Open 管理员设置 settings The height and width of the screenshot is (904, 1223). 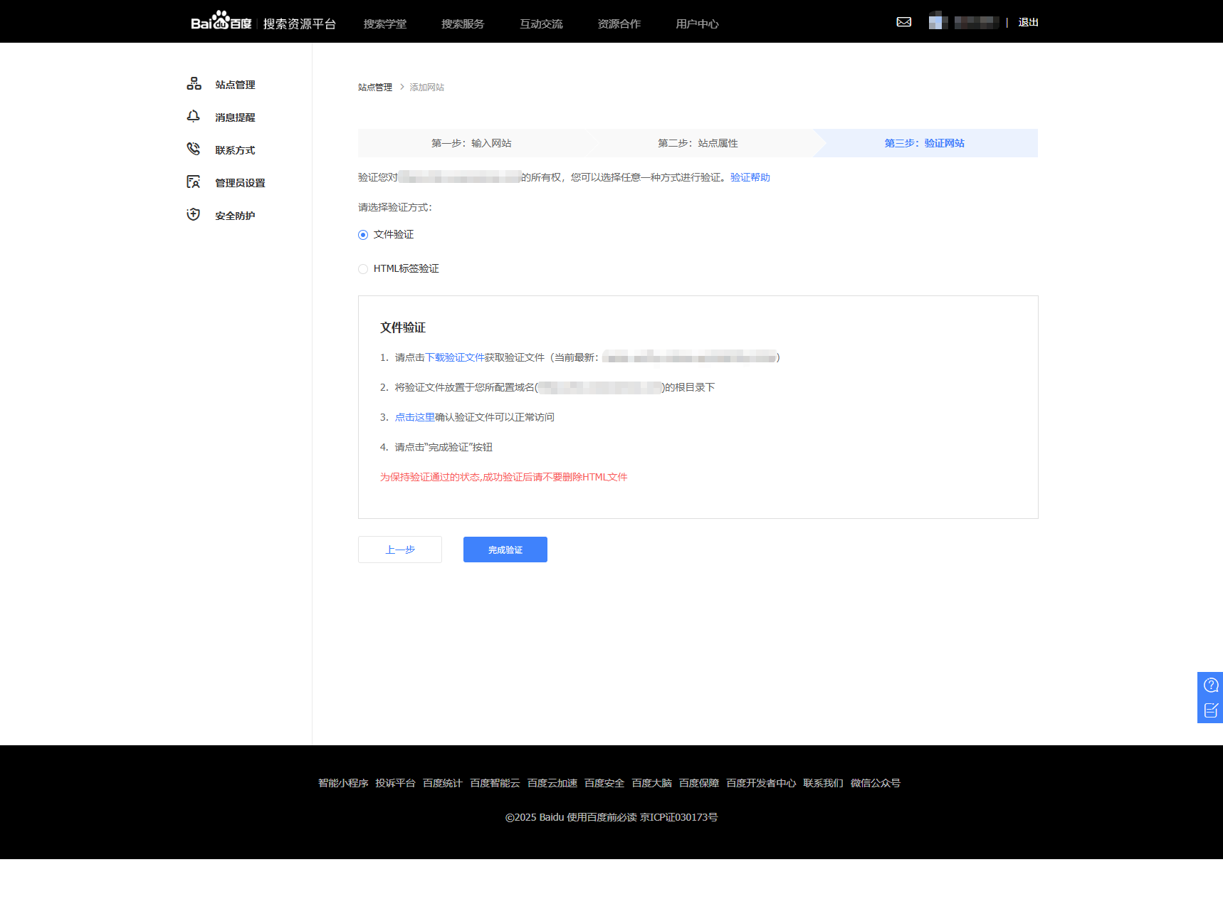tap(240, 182)
